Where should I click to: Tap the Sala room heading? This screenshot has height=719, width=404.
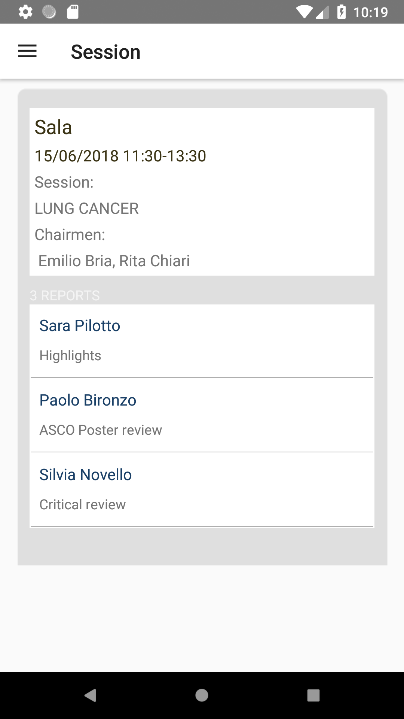(53, 127)
